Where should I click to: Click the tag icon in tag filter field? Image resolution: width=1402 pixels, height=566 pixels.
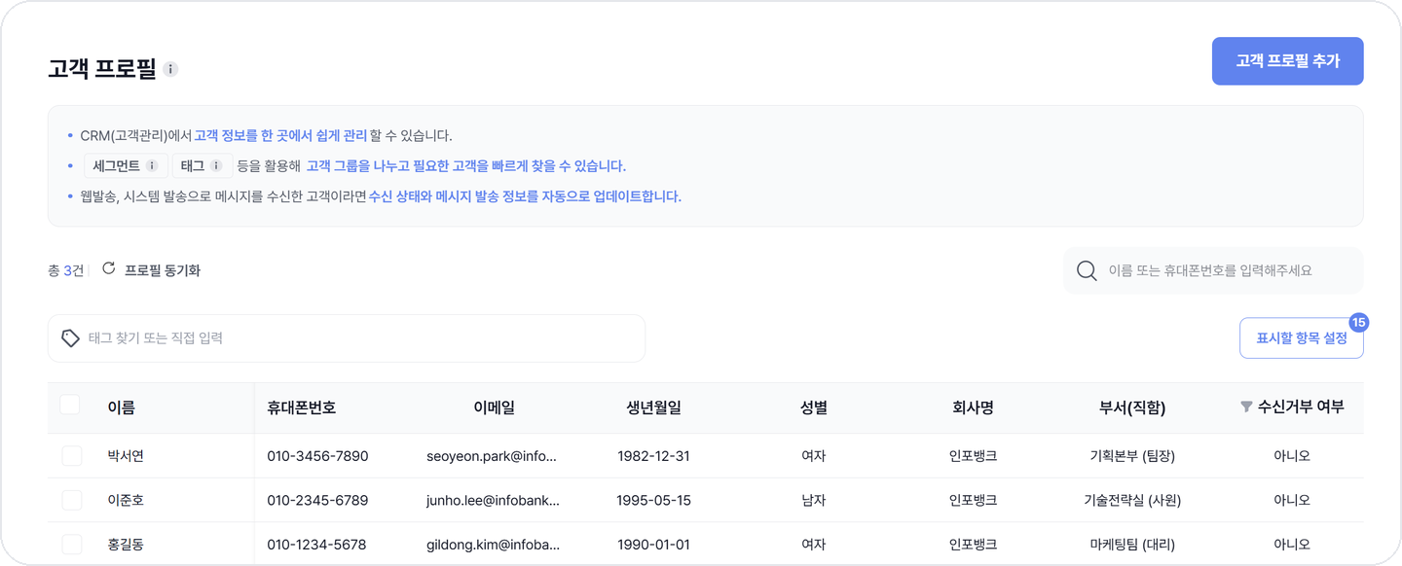pyautogui.click(x=70, y=338)
